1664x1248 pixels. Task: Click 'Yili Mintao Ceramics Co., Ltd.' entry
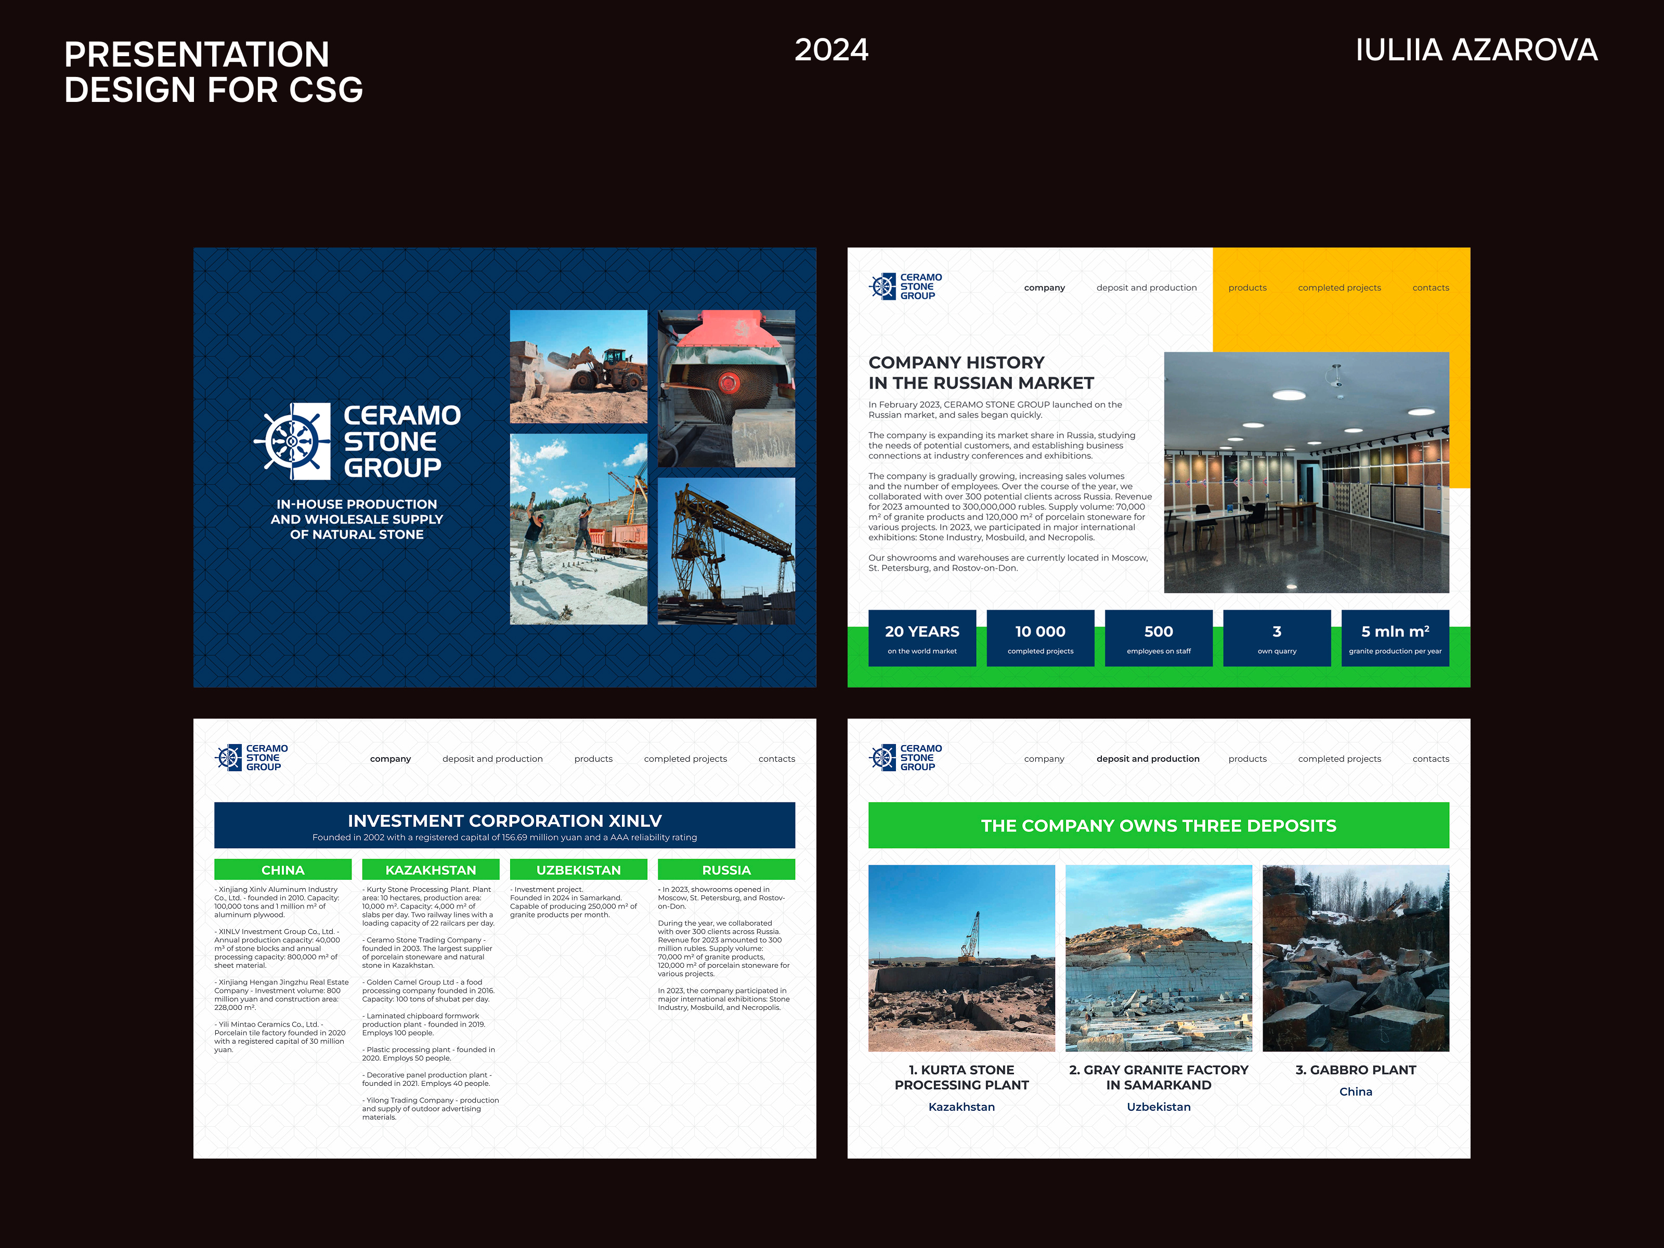[280, 1037]
